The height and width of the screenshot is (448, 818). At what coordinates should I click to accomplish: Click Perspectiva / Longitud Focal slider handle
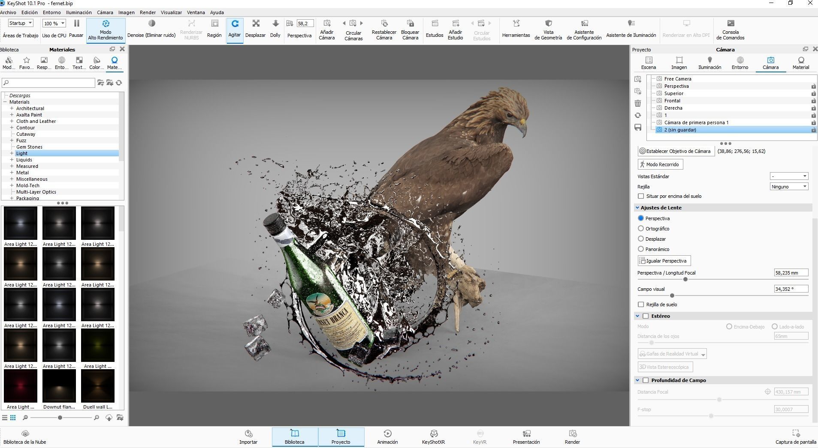pyautogui.click(x=685, y=279)
